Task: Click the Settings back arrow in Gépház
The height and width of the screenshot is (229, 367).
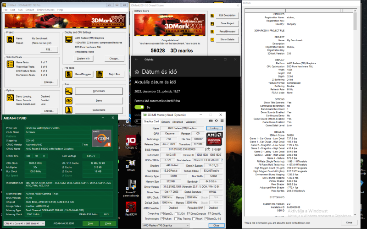Action: coord(136,60)
